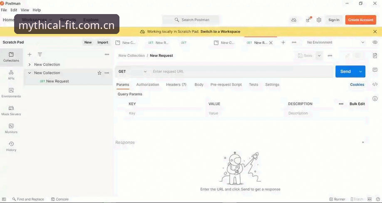382x203 pixels.
Task: Switch to the Pre-request Script tab
Action: (x=226, y=85)
